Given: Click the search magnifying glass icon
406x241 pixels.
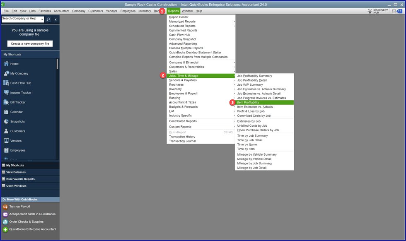Looking at the screenshot, I should point(48,19).
